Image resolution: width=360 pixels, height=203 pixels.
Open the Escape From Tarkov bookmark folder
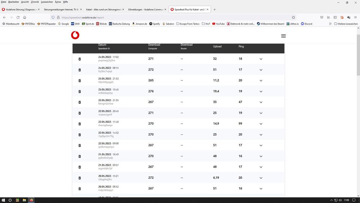click(x=188, y=24)
